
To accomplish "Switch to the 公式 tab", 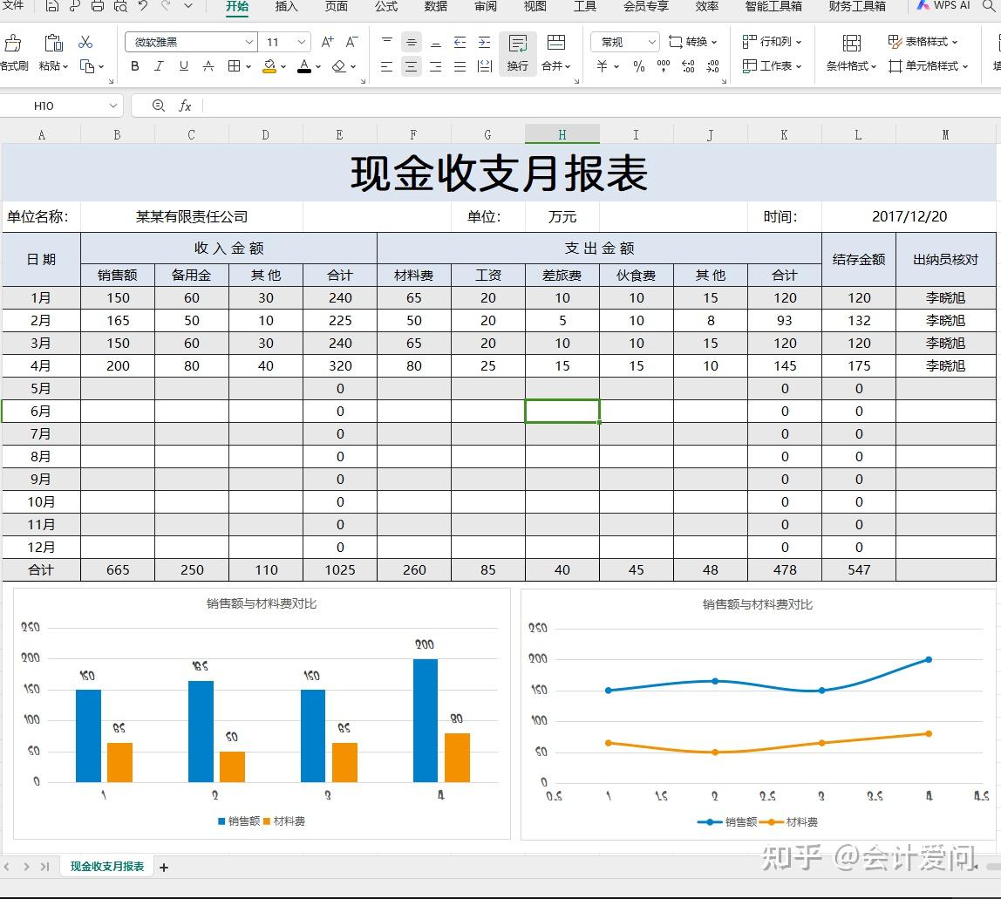I will tap(386, 6).
